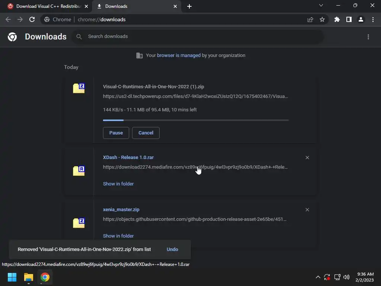Open the mediafire XDash source URL
The height and width of the screenshot is (286, 381).
coord(195,167)
